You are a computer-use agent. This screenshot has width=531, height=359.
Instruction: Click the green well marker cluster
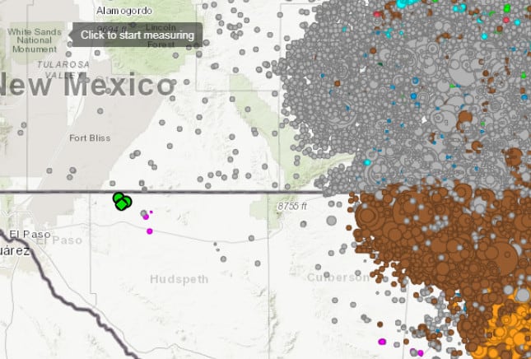(x=122, y=200)
